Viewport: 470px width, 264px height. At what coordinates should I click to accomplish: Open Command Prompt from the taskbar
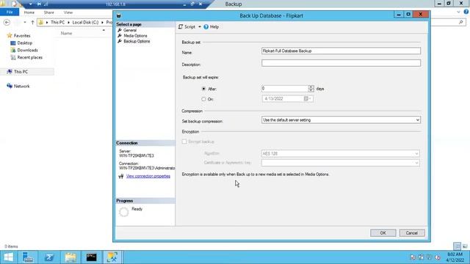(x=91, y=257)
